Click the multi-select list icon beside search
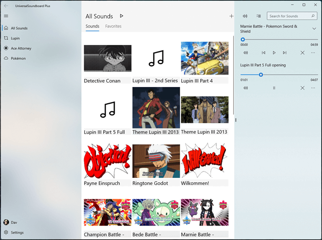This screenshot has height=240, width=322. (258, 16)
